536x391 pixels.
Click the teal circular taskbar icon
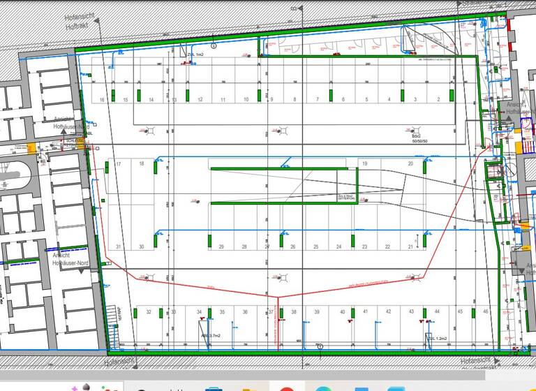322,387
